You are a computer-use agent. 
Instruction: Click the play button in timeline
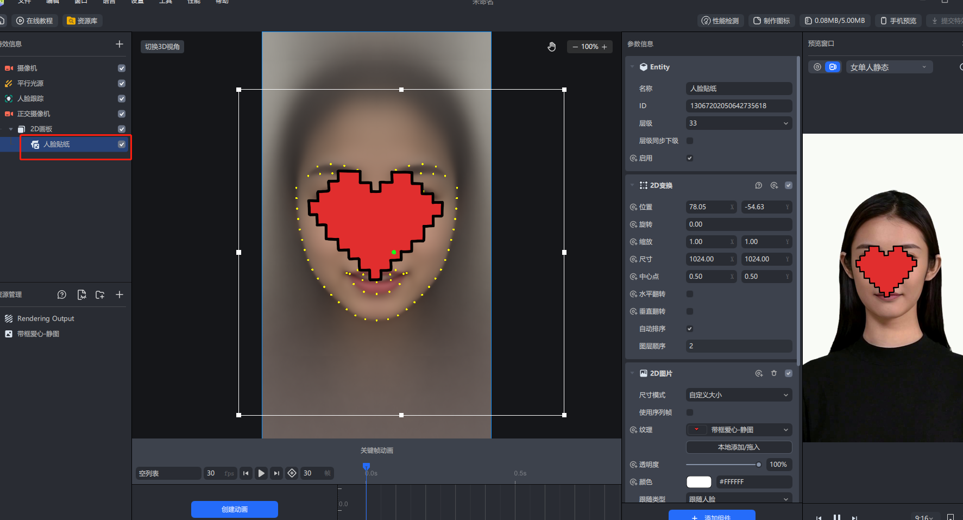(261, 473)
